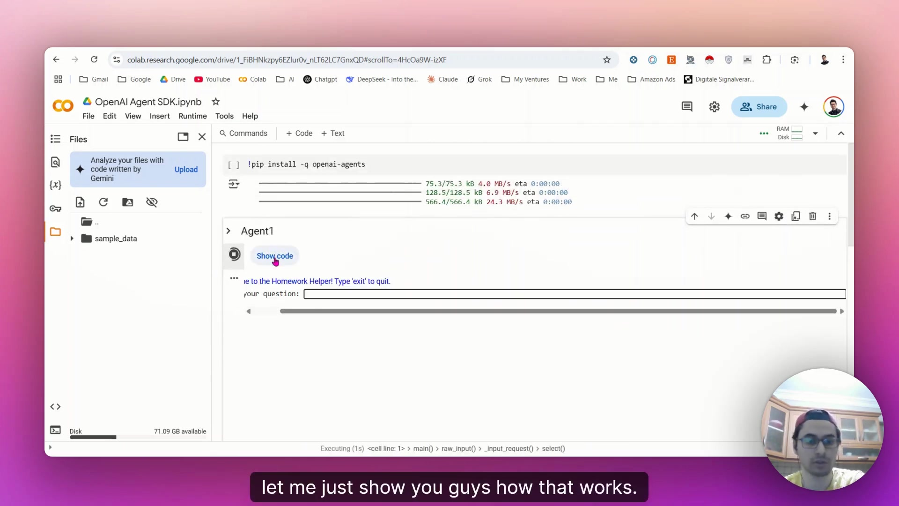Star the OpenAI Agent SDK notebook
The height and width of the screenshot is (506, 899).
tap(215, 102)
